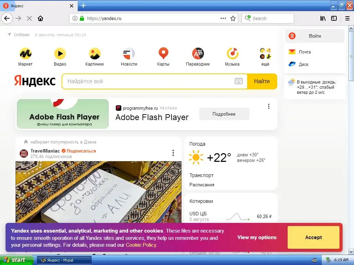354x265 pixels.
Task: Show site information icon in address bar
Action: [x=75, y=18]
